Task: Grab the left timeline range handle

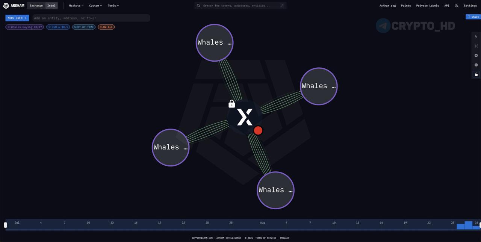Action: [5, 225]
